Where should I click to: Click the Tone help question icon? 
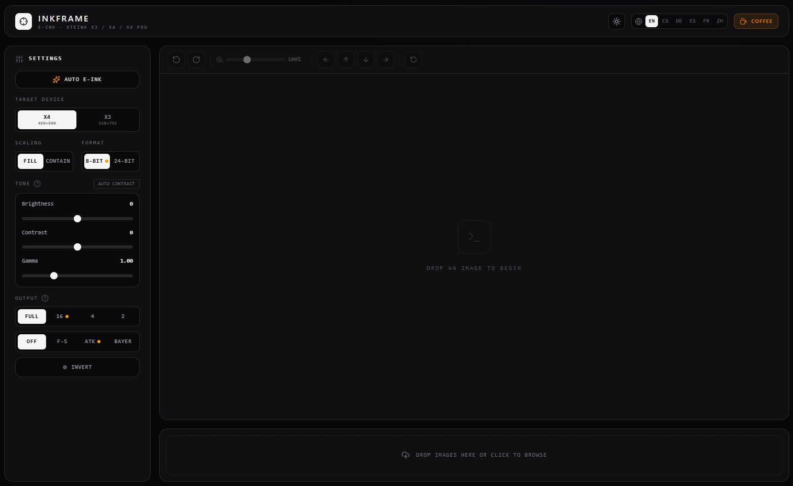pos(37,184)
